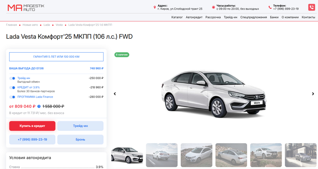Click the red phone callback icon
Screen dimensions: 318x169
tap(312, 7)
